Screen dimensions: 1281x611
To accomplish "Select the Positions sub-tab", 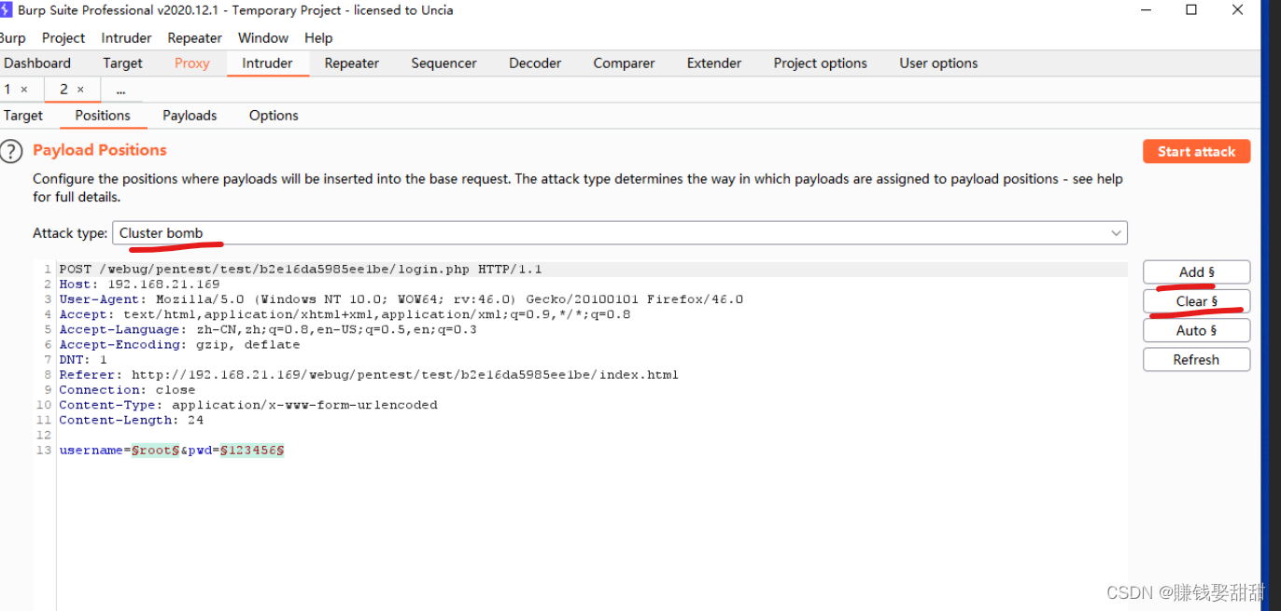I will coord(103,116).
